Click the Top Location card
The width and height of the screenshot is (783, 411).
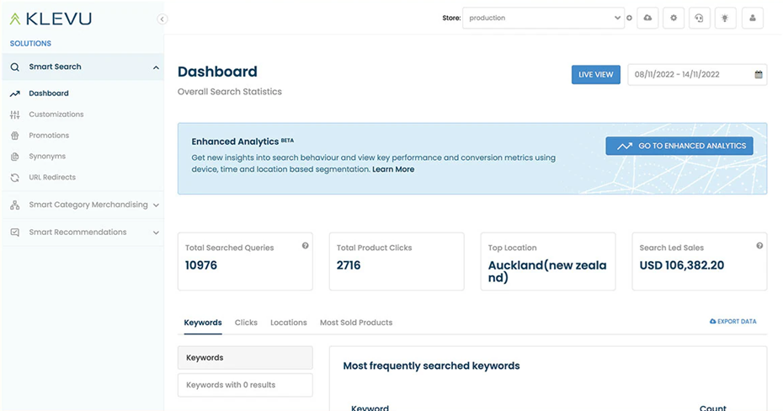coord(548,261)
